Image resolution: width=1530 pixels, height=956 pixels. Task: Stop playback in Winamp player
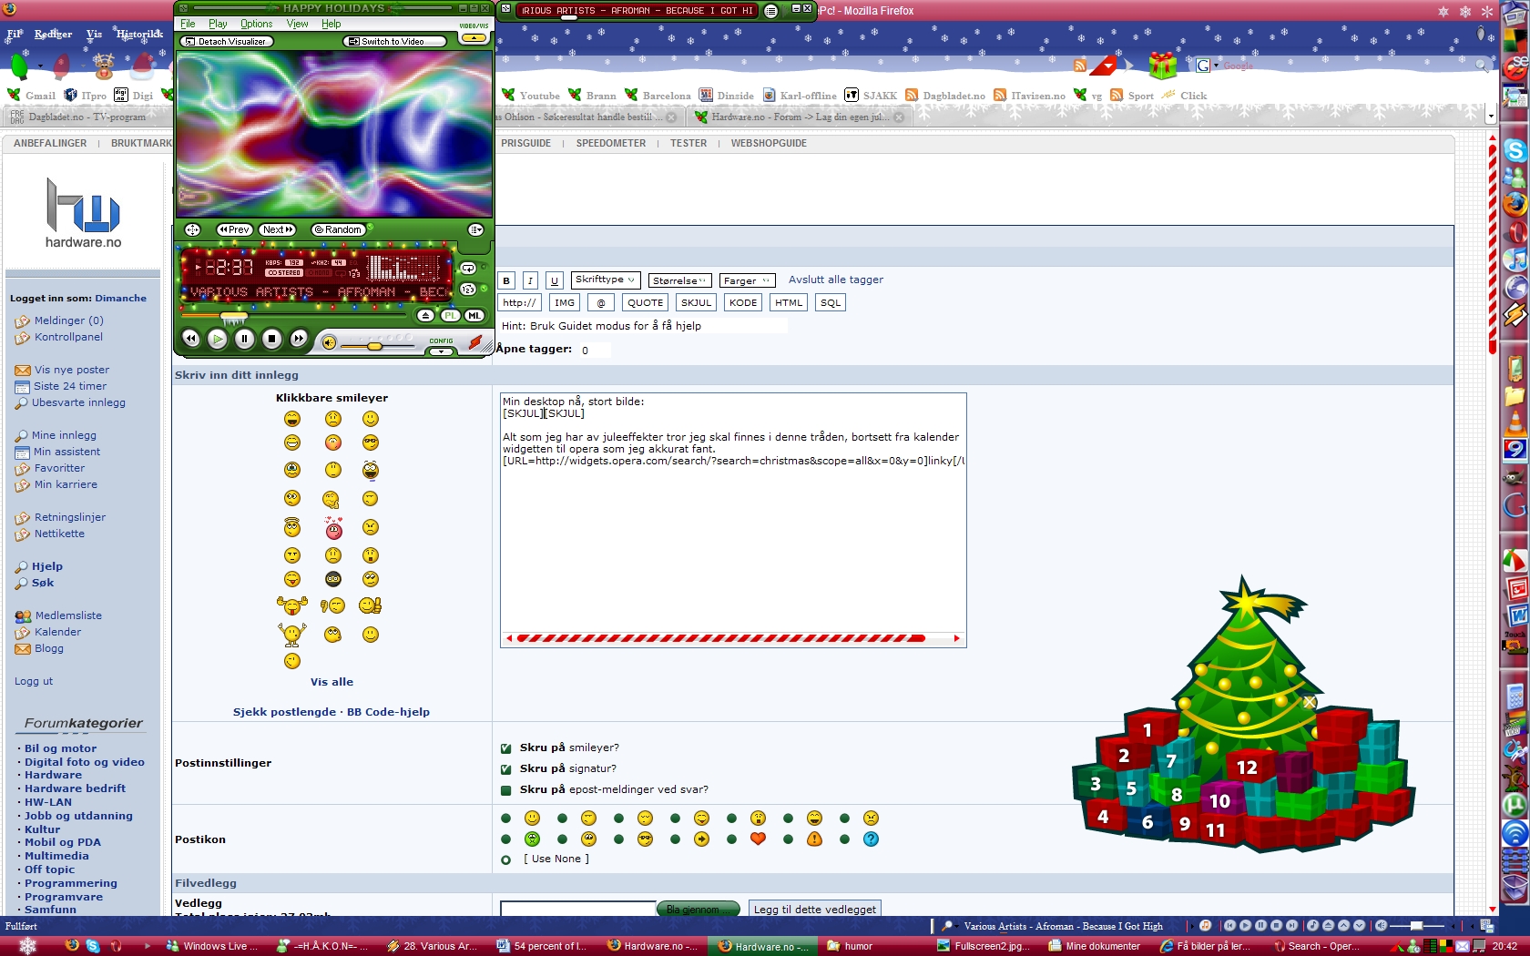coord(271,339)
